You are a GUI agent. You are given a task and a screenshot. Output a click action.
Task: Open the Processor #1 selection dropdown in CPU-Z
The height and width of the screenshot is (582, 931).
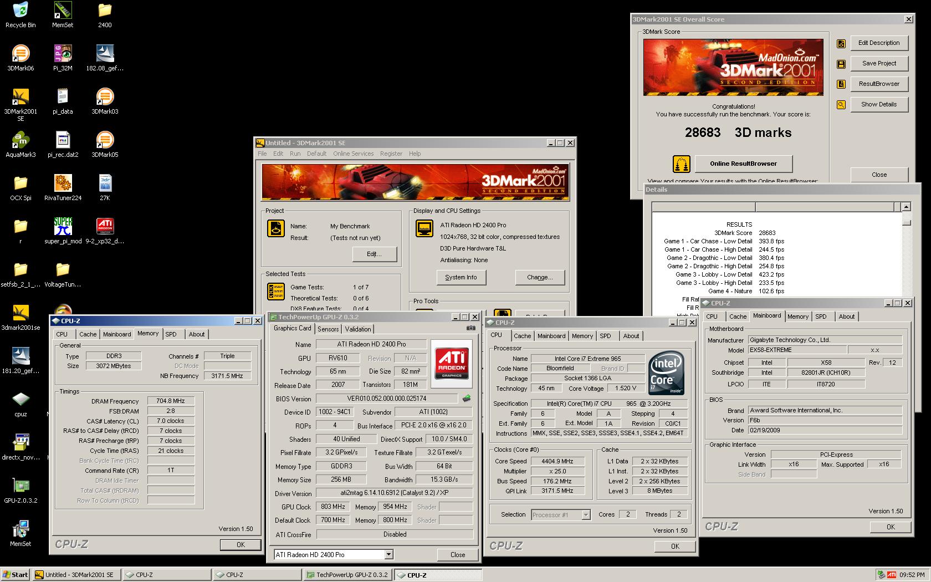tap(586, 515)
